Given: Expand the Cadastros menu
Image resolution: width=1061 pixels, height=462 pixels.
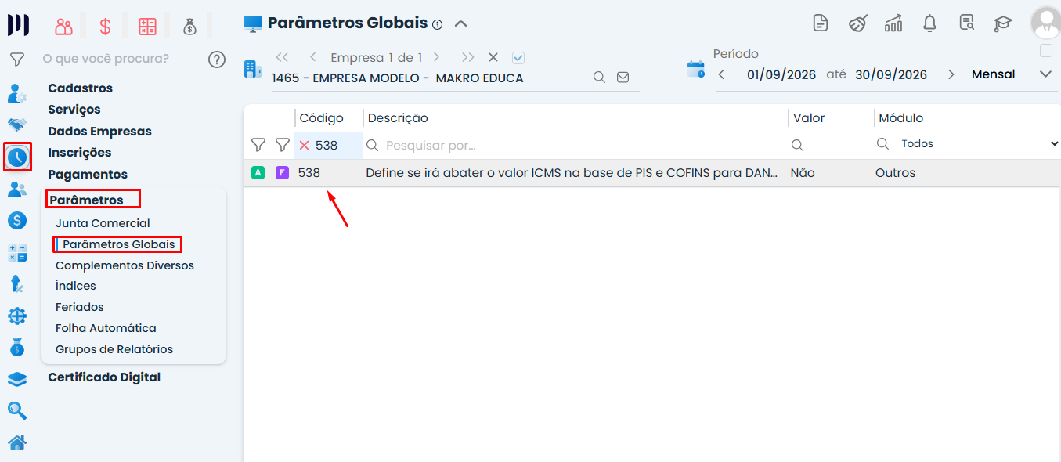Looking at the screenshot, I should pyautogui.click(x=81, y=88).
